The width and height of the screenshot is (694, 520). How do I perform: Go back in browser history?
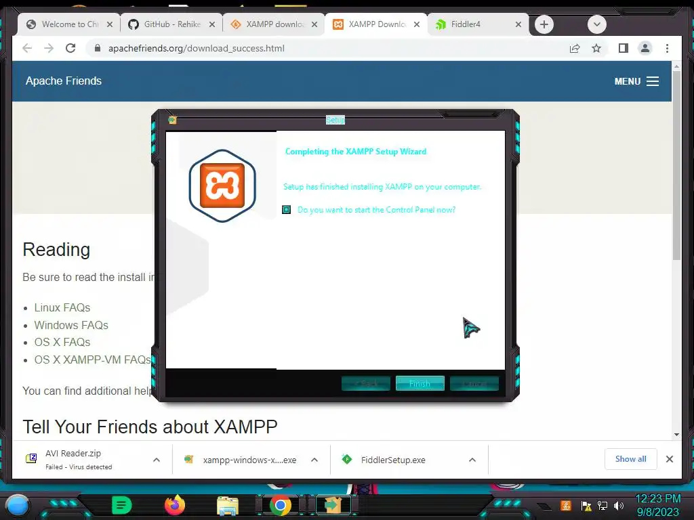27,48
